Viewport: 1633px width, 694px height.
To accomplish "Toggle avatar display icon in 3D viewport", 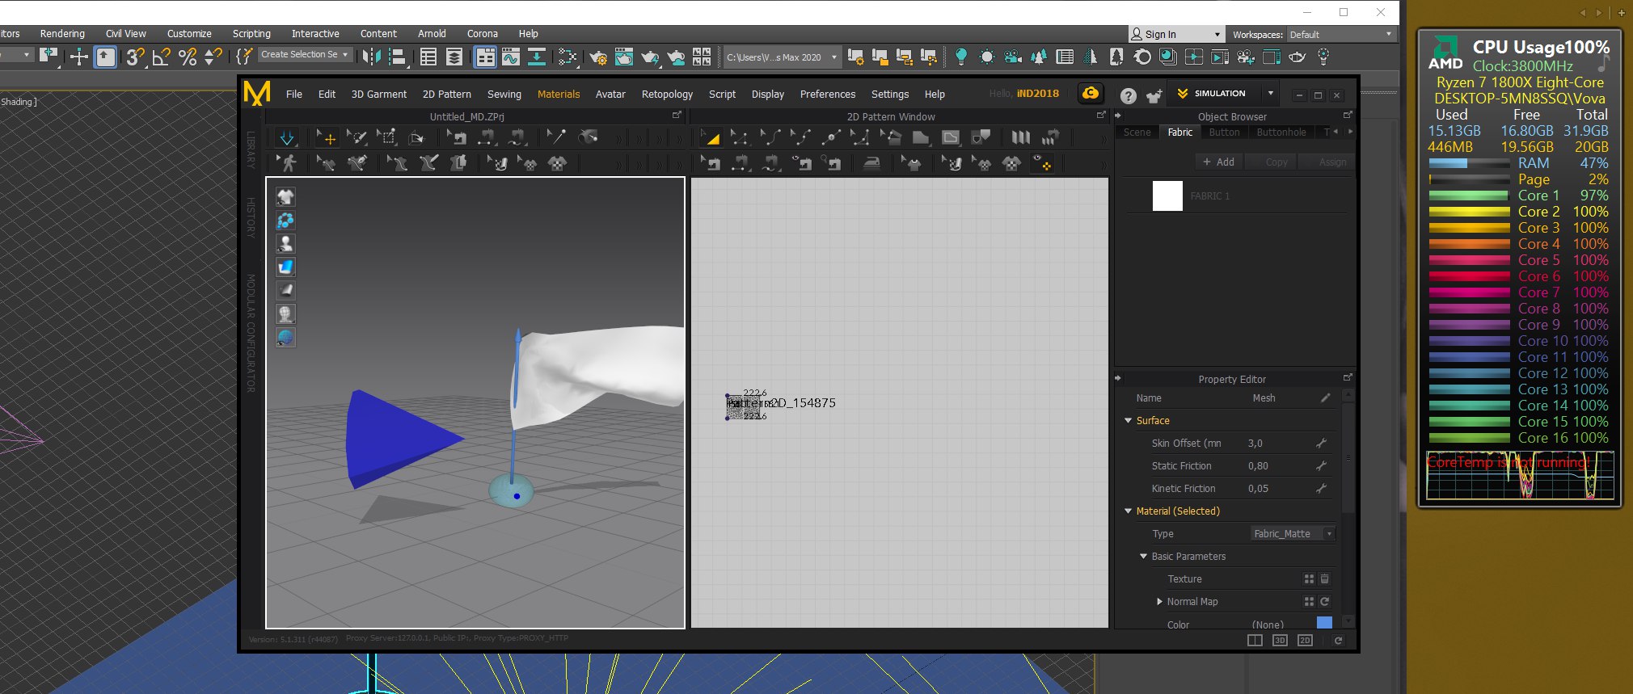I will click(285, 244).
